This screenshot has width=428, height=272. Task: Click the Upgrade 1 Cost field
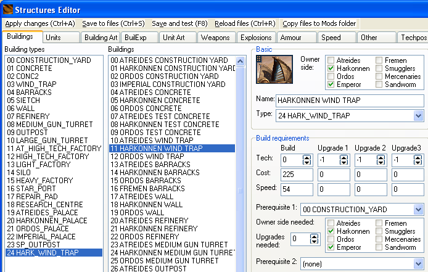click(x=334, y=175)
